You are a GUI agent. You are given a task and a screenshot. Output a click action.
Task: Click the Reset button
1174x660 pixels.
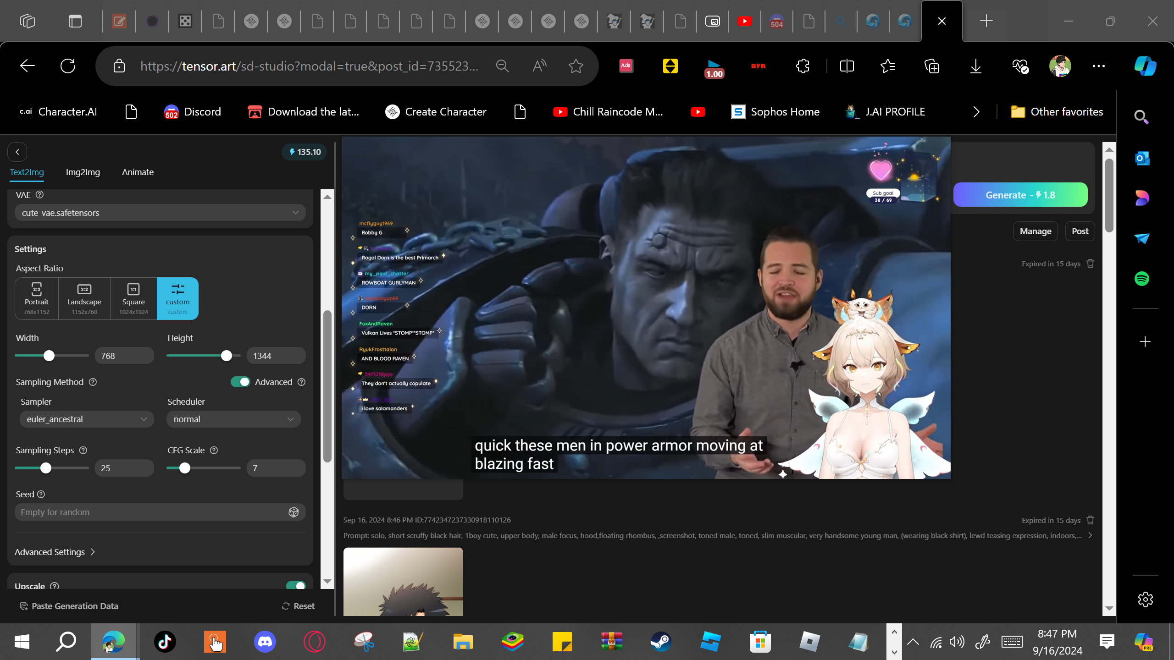[x=298, y=606]
